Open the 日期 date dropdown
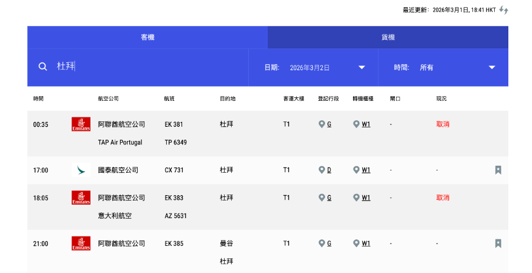 click(x=361, y=68)
